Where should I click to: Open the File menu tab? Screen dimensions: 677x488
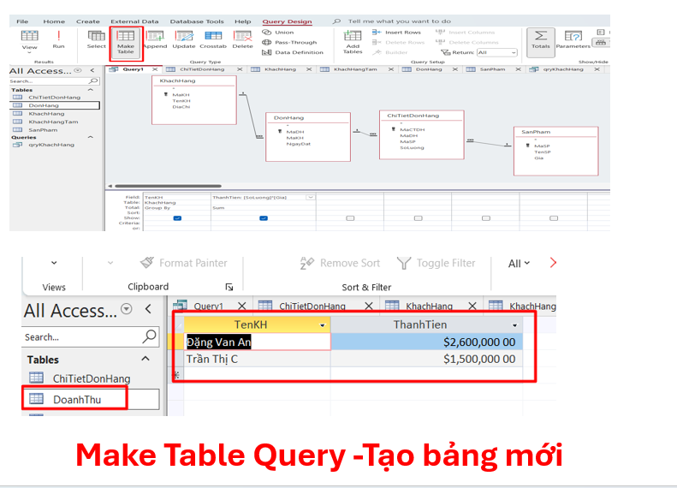[22, 21]
